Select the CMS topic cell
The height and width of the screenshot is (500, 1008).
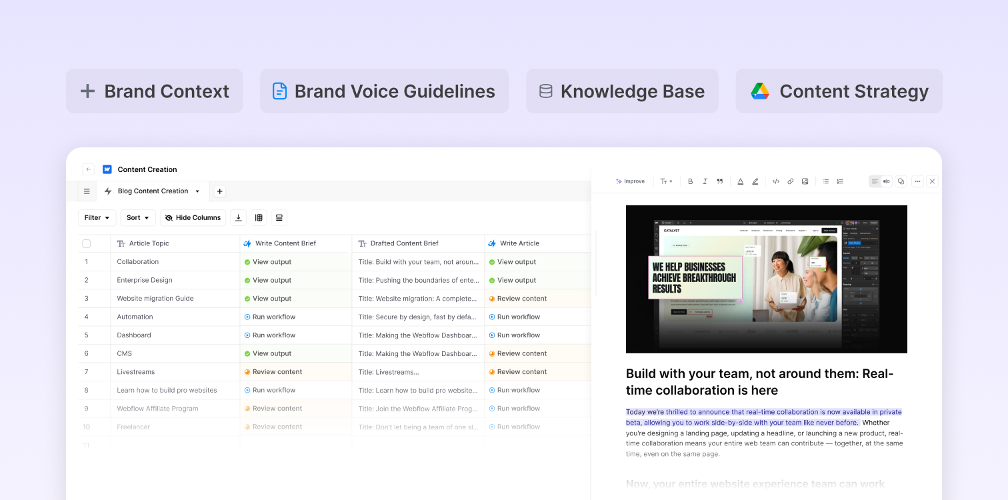click(x=175, y=353)
